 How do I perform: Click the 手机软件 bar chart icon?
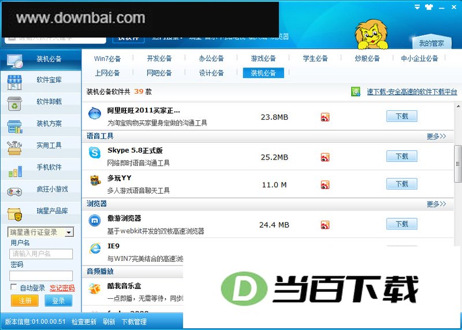(15, 171)
